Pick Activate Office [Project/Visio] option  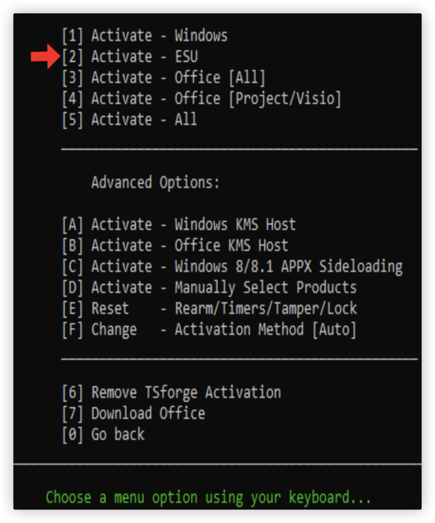(201, 99)
